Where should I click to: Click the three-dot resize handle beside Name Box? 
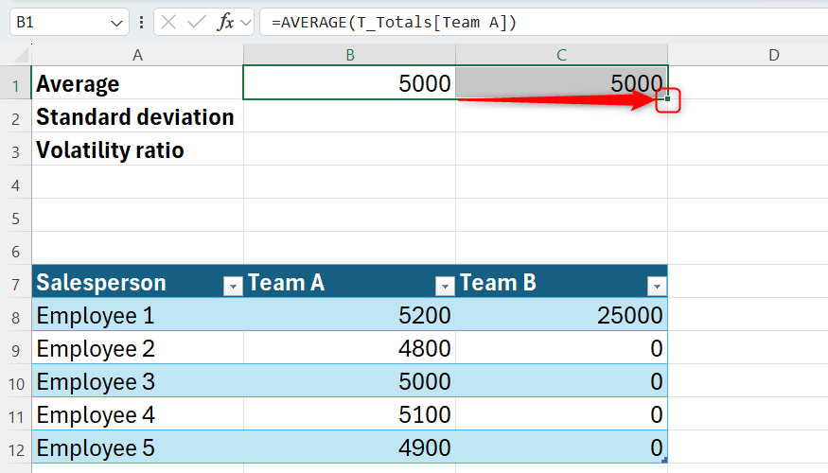coord(141,23)
